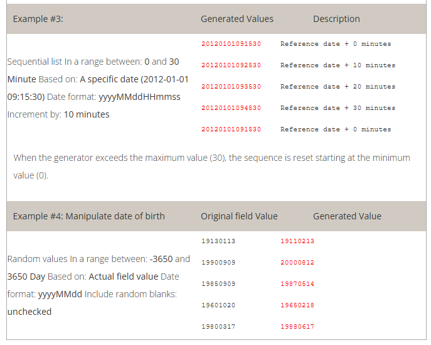Screen dimensions: 431x345
Task: Click 'Reference date + 20 minutes' description
Action: [338, 87]
